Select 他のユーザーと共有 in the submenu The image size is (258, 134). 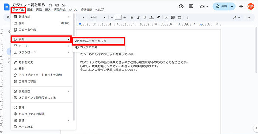(98, 41)
